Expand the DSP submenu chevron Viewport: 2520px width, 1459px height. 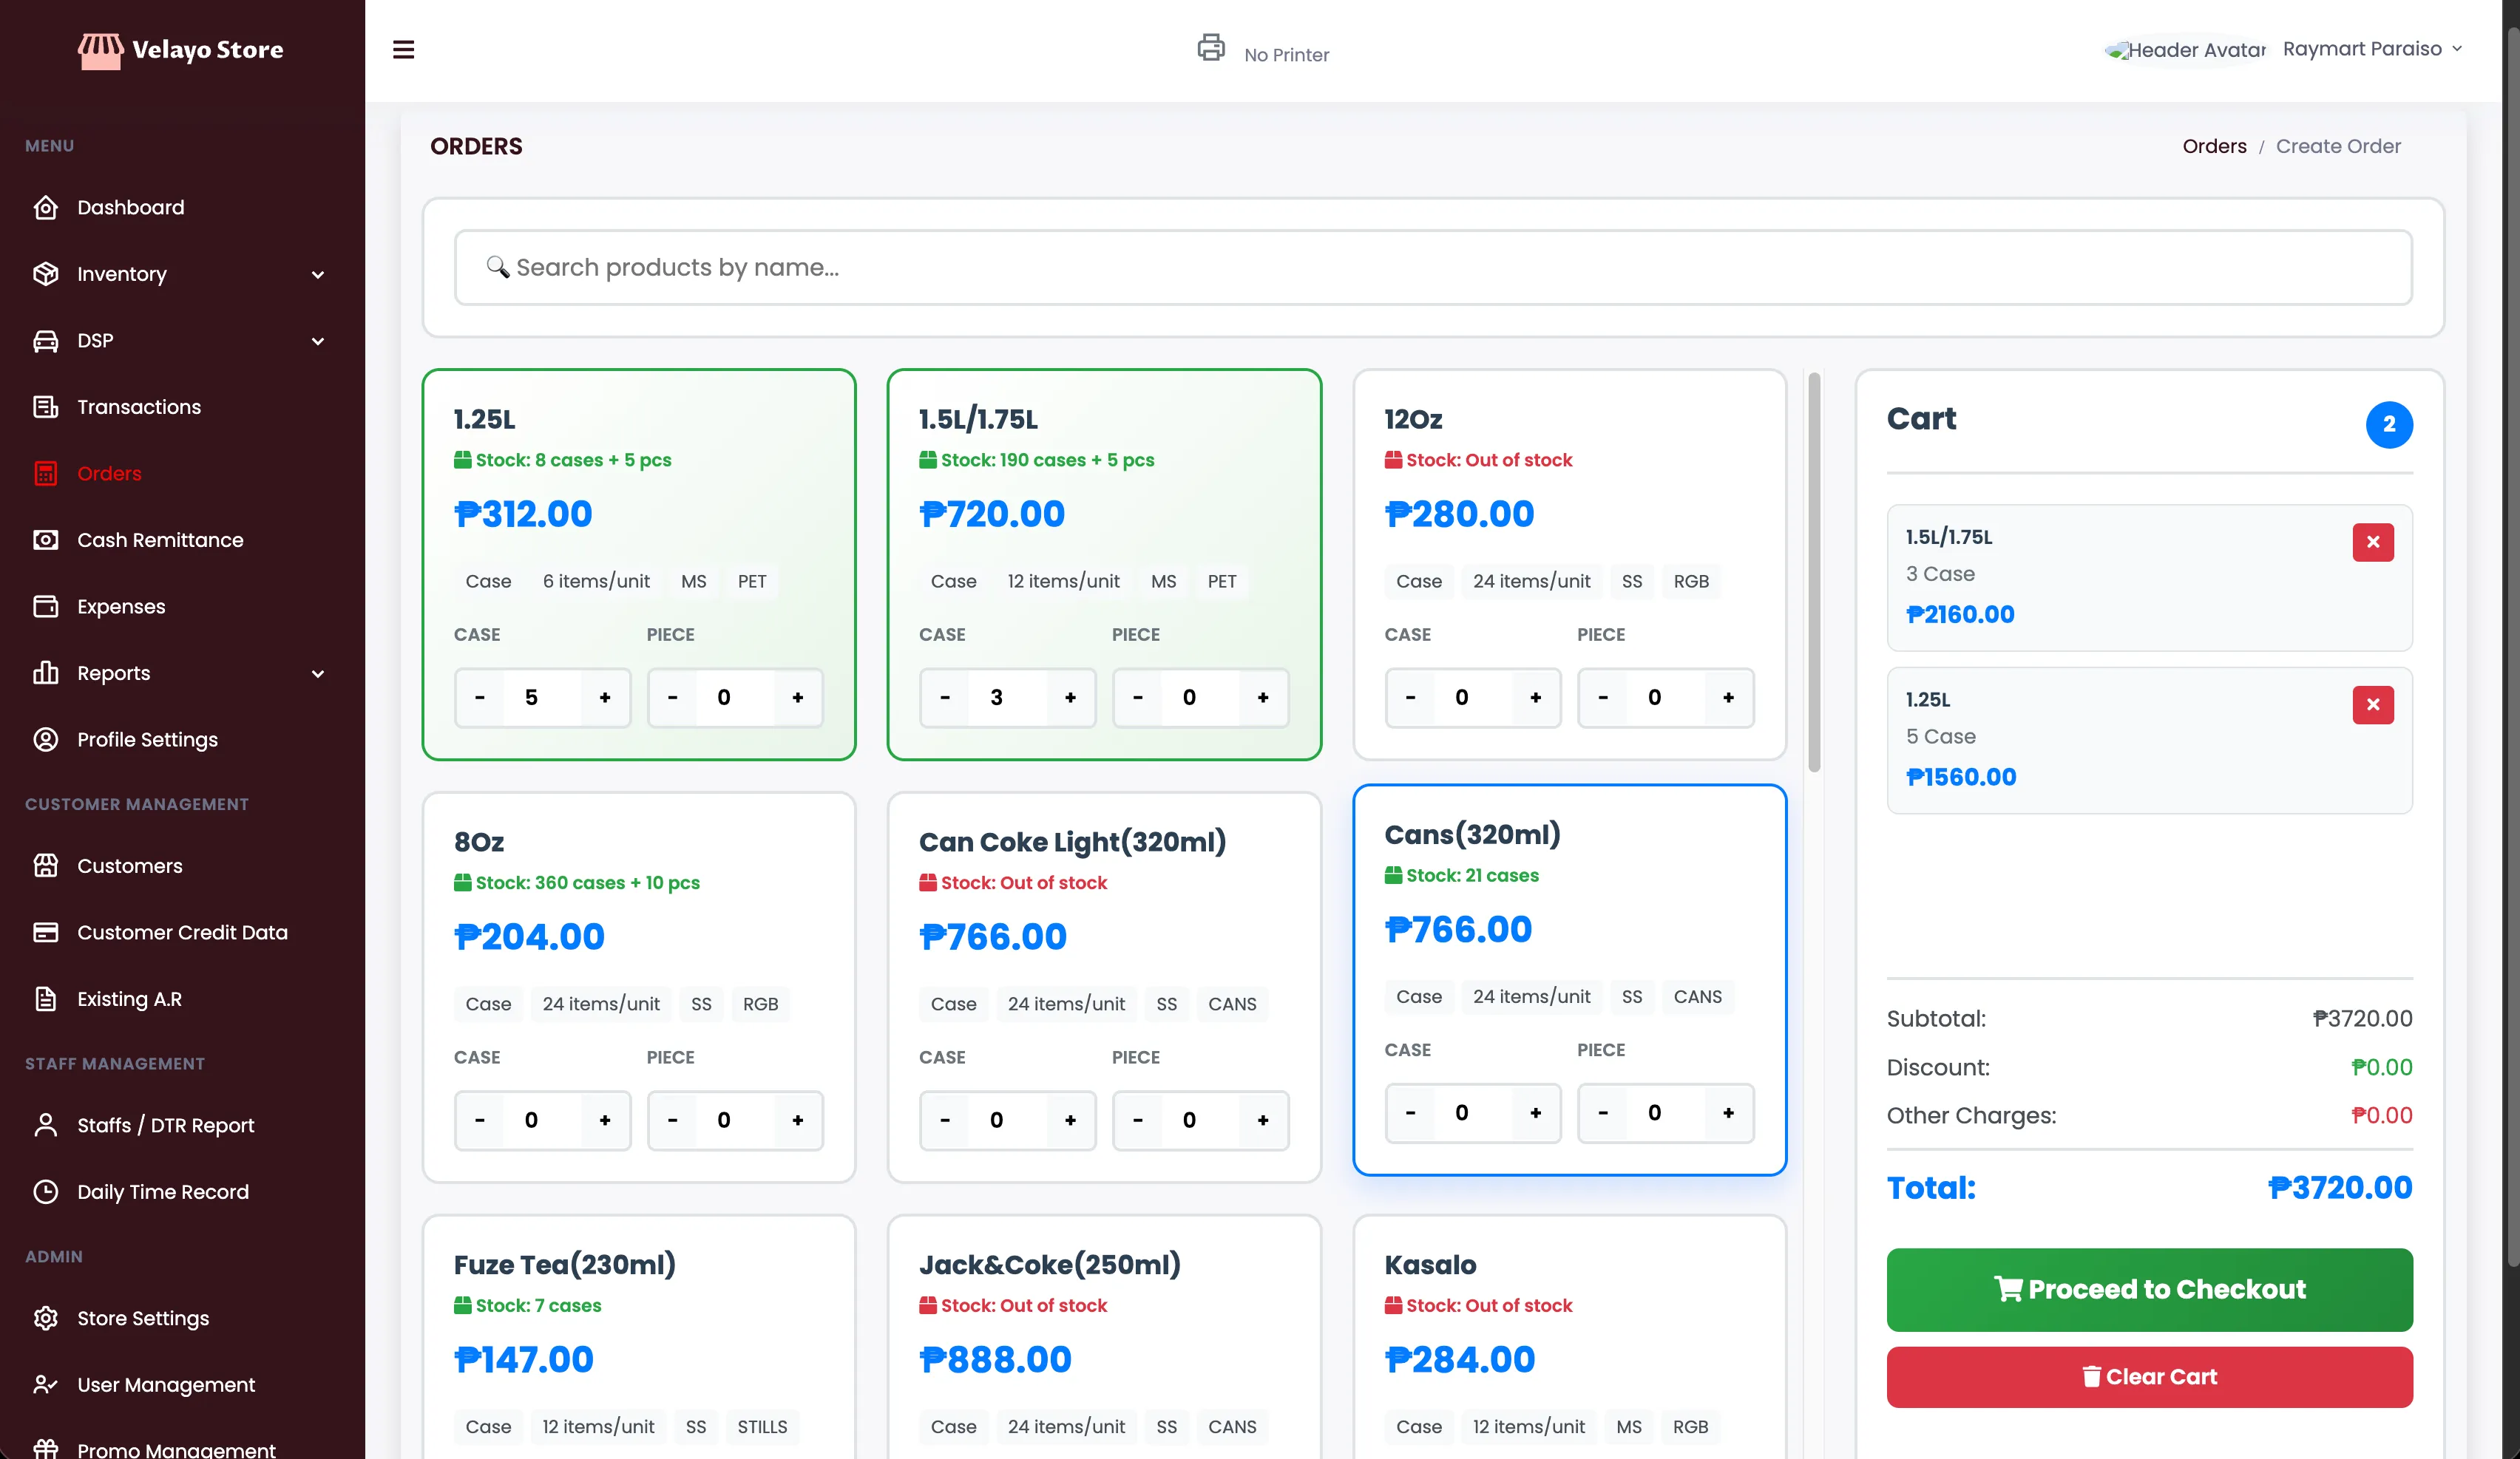click(x=318, y=341)
